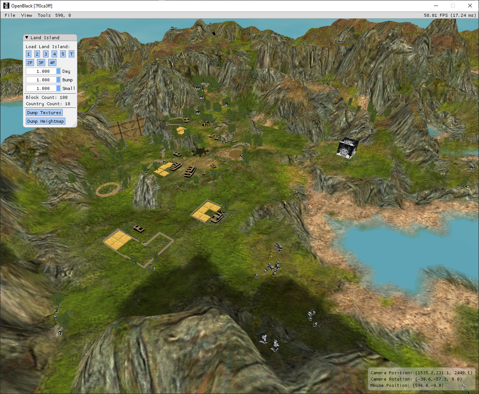The height and width of the screenshot is (394, 479).
Task: Load Land Island number 3
Action: pos(46,54)
